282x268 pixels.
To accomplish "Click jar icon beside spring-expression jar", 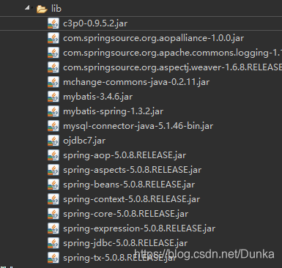I will 53,228.
